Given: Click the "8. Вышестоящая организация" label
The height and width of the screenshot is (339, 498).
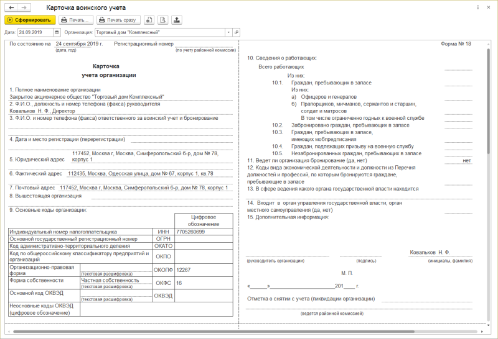Looking at the screenshot, I should click(45, 196).
